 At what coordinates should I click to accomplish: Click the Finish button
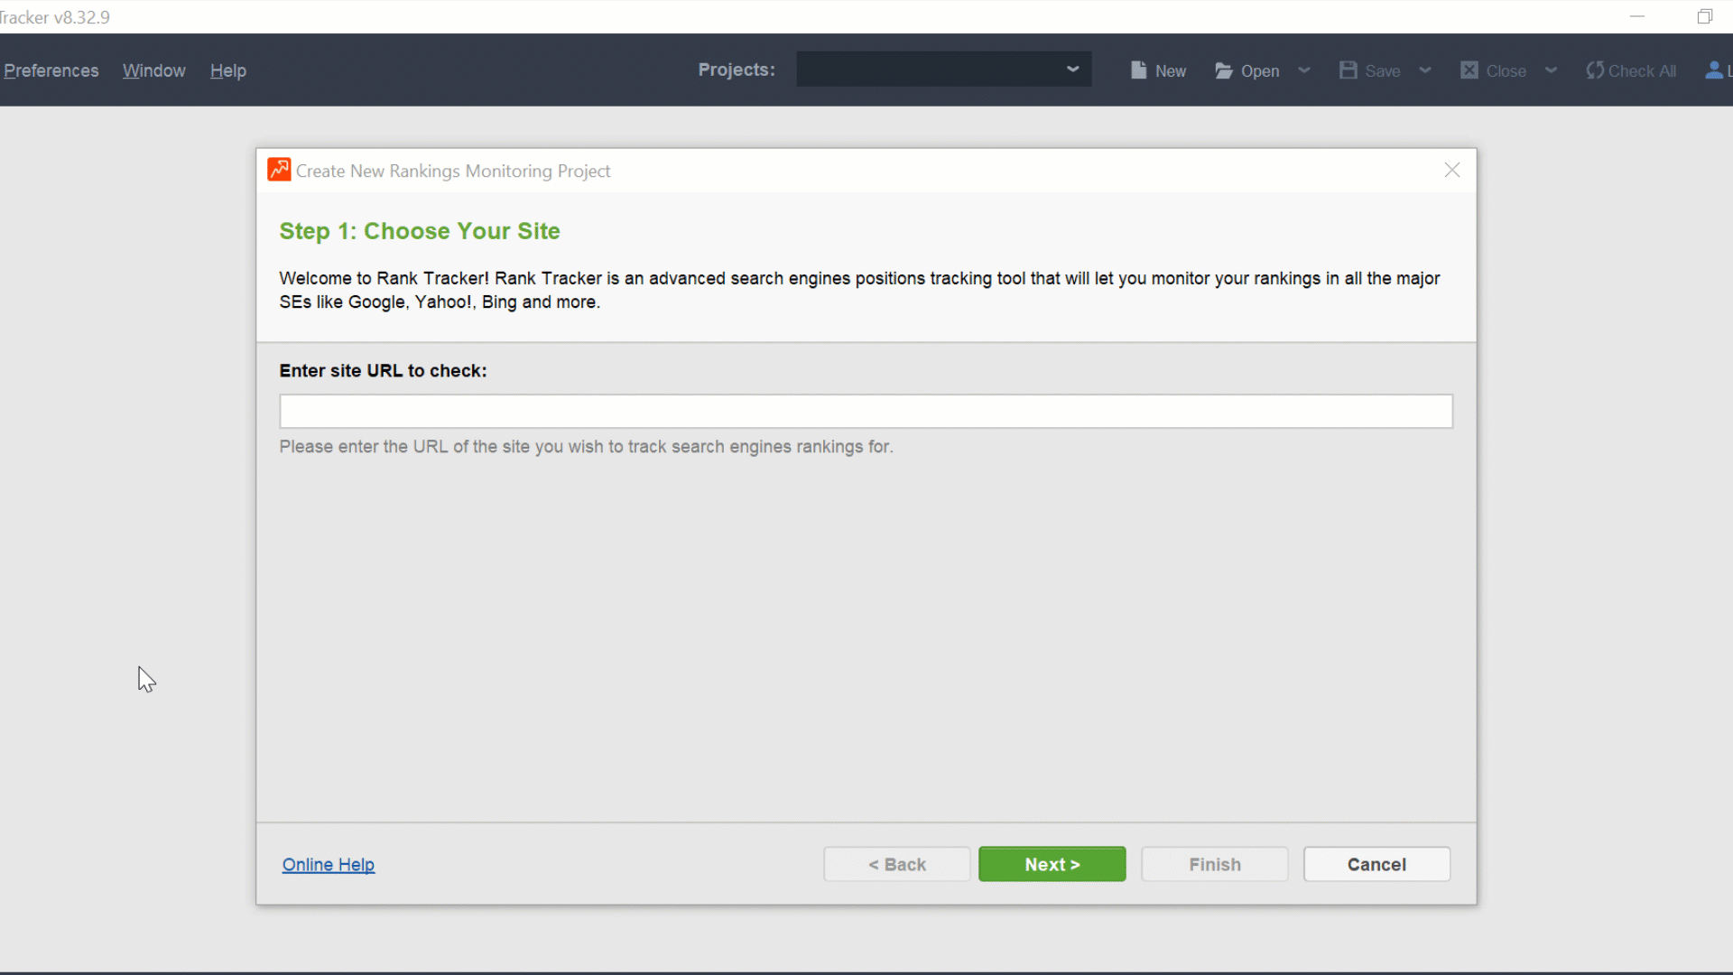[x=1214, y=864]
